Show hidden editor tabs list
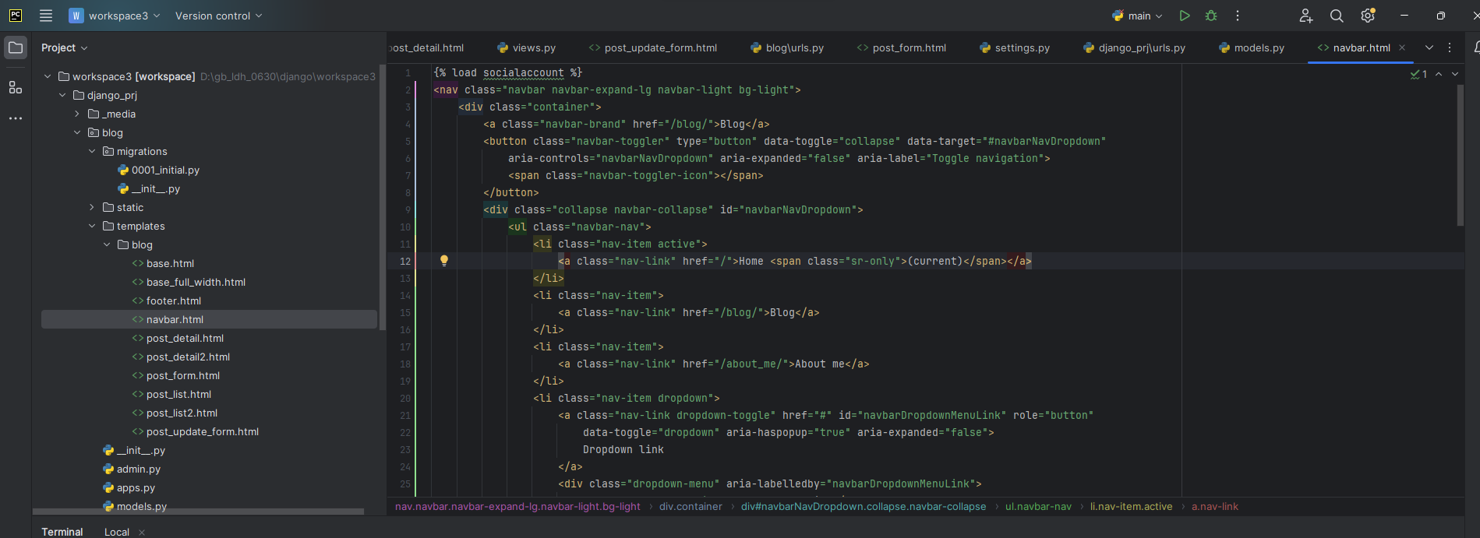1480x538 pixels. tap(1429, 47)
